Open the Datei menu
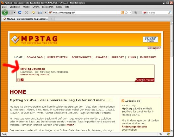Viewport: 174px width, 137px height. (x=4, y=7)
